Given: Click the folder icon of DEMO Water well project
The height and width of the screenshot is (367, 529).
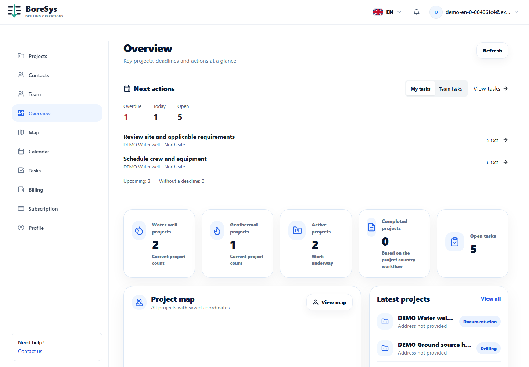Looking at the screenshot, I should click(385, 321).
